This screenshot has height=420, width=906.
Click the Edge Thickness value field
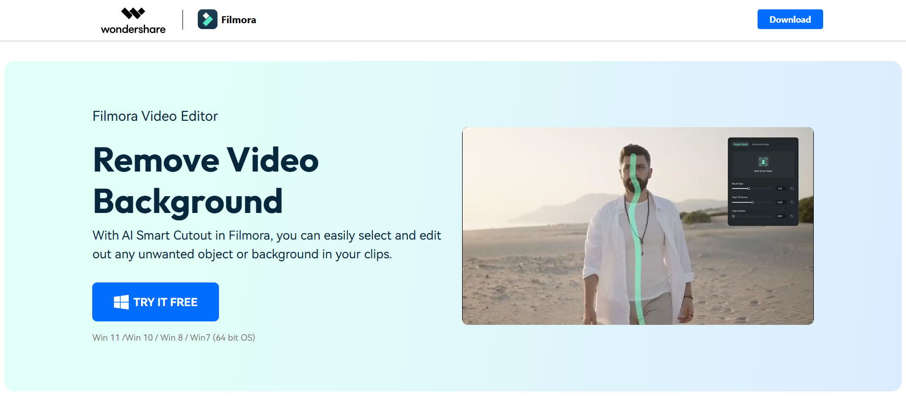pos(780,202)
